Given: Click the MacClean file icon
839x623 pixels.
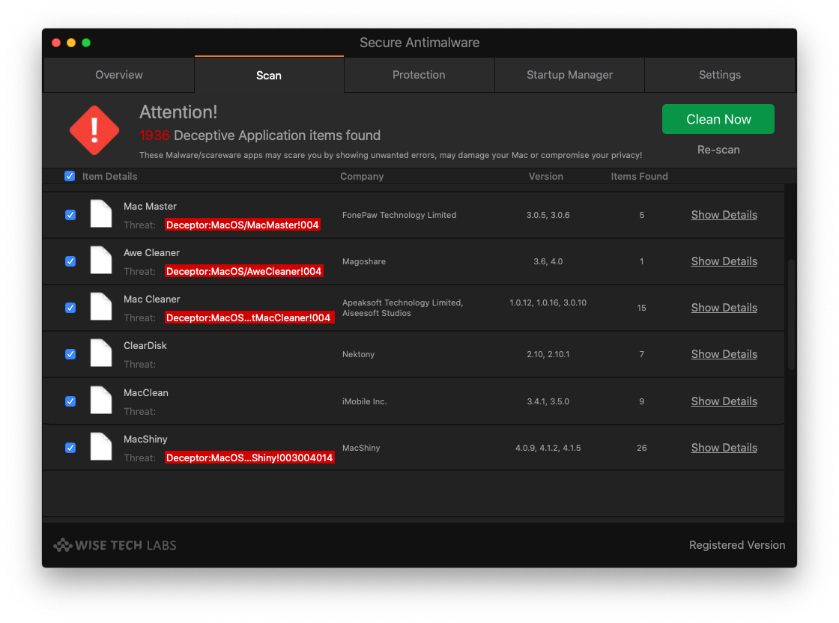Looking at the screenshot, I should pos(100,401).
